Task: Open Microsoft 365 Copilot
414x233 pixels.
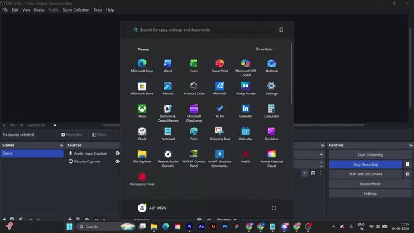Action: click(246, 67)
